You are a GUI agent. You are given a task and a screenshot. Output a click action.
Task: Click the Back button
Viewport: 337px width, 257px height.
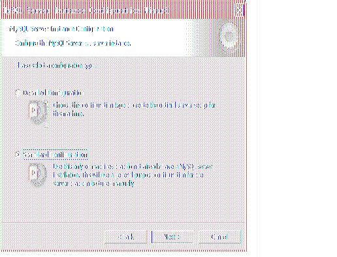coord(126,237)
